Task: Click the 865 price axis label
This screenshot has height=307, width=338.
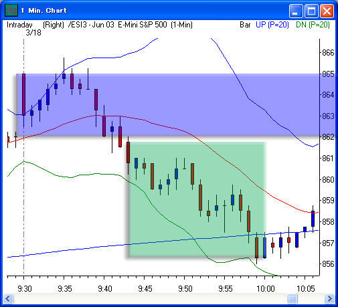Action: 328,74
